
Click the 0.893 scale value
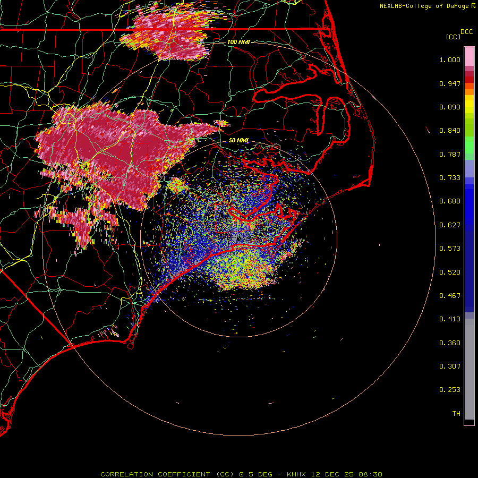(x=450, y=107)
